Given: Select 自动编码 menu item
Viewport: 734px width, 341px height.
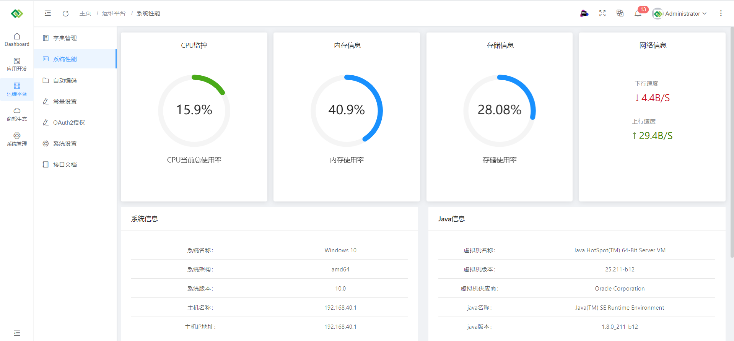Looking at the screenshot, I should pyautogui.click(x=65, y=81).
